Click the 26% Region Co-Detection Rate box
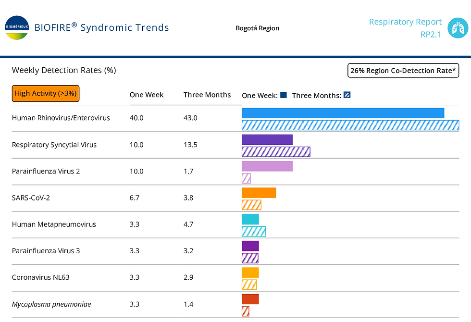This screenshot has height=322, width=471. pos(403,71)
